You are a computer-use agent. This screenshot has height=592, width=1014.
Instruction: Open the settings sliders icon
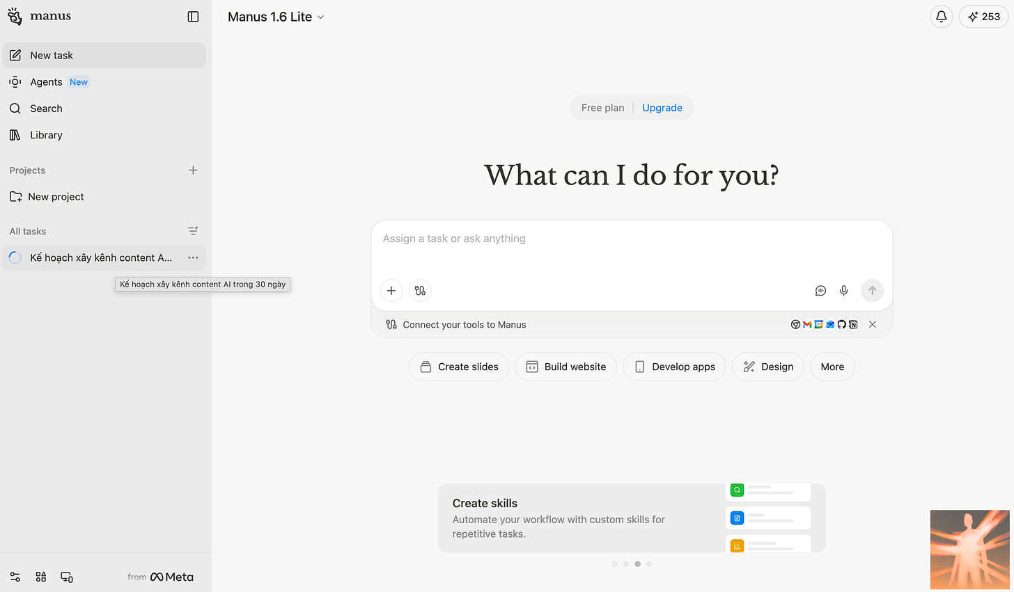pyautogui.click(x=15, y=577)
